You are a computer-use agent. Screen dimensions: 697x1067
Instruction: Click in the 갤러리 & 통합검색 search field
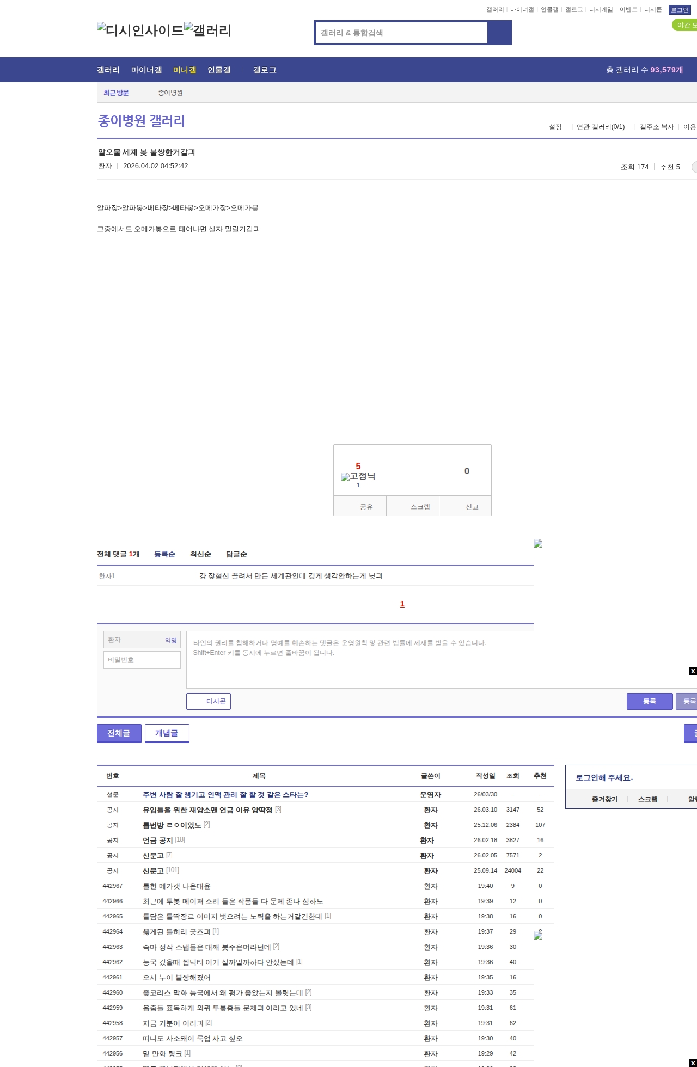point(401,33)
